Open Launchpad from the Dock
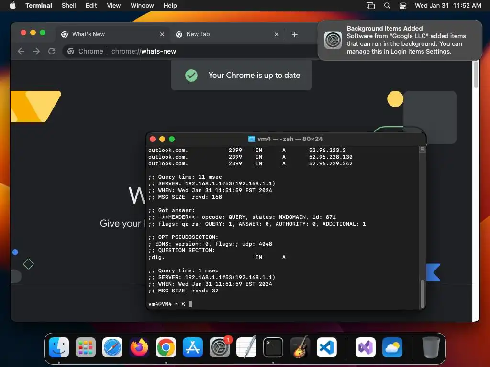This screenshot has height=367, width=490. coord(86,347)
